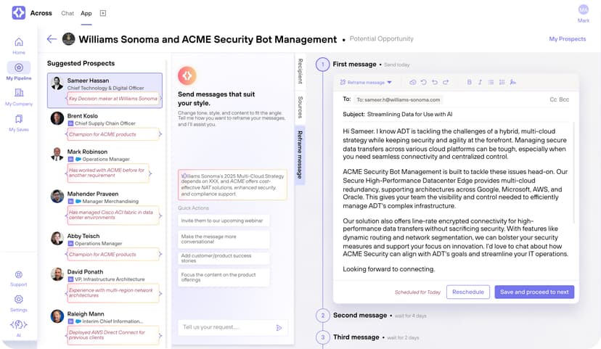Screen dimensions: 601x349
Task: Toggle italic formatting in message toolbar
Action: (x=480, y=83)
